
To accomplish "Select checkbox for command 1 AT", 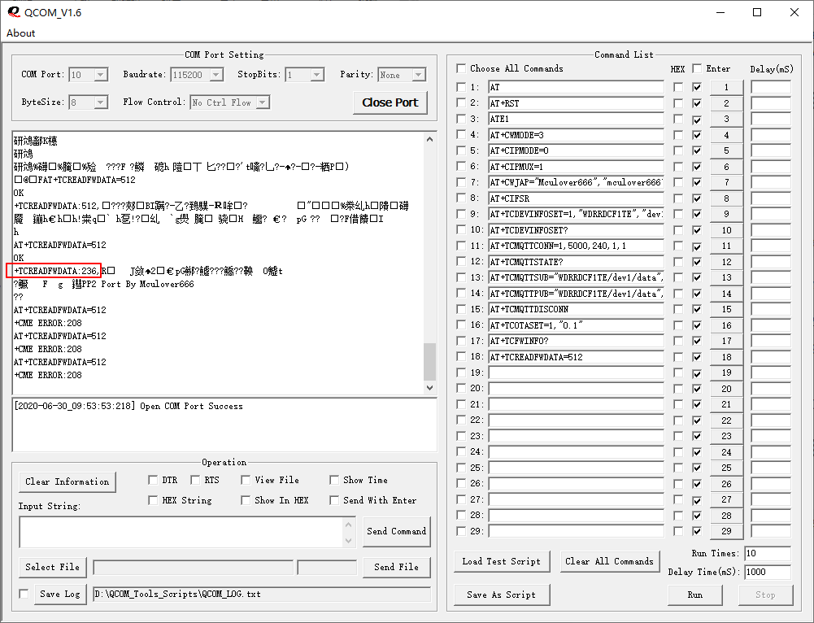I will [x=461, y=87].
